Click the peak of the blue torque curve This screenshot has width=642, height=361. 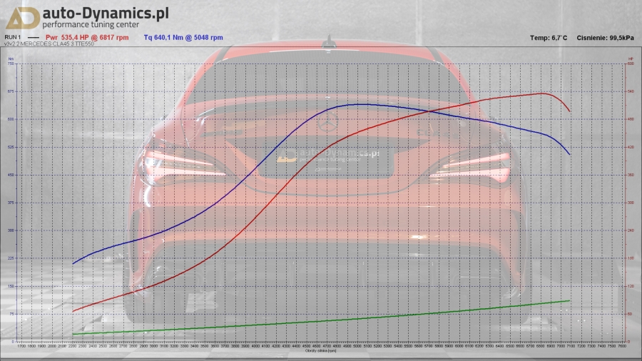coord(362,104)
